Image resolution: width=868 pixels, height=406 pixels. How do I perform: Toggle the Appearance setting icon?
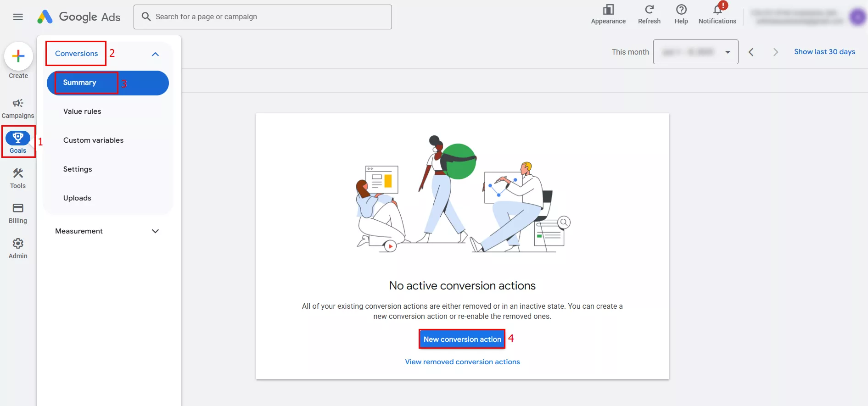608,10
